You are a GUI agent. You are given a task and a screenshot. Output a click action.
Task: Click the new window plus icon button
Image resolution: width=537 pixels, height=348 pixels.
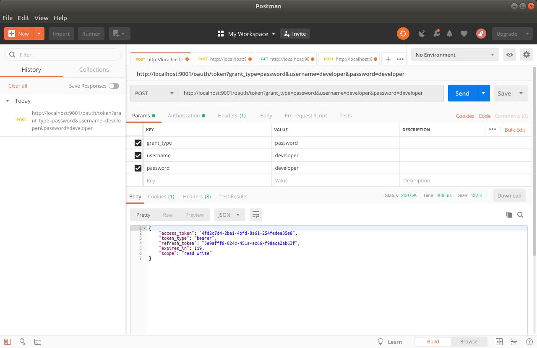tap(120, 34)
